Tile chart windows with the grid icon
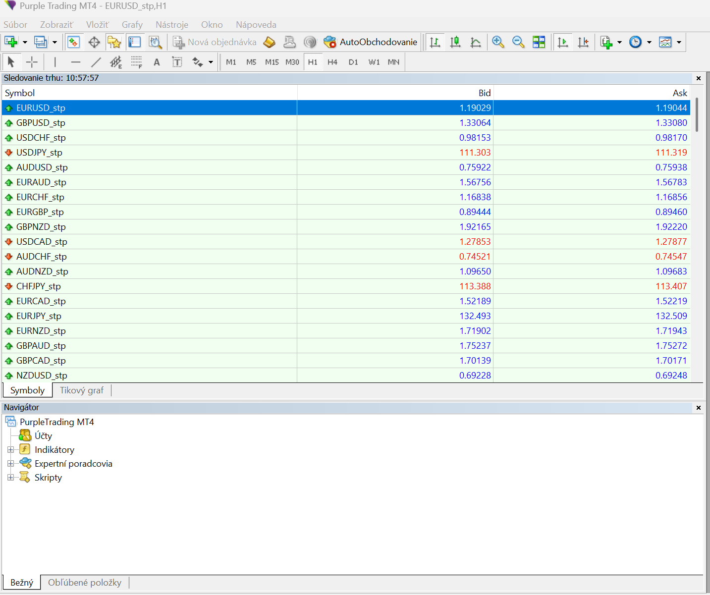 click(539, 43)
